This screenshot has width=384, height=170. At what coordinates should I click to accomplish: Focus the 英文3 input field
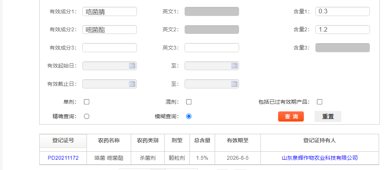(x=212, y=48)
